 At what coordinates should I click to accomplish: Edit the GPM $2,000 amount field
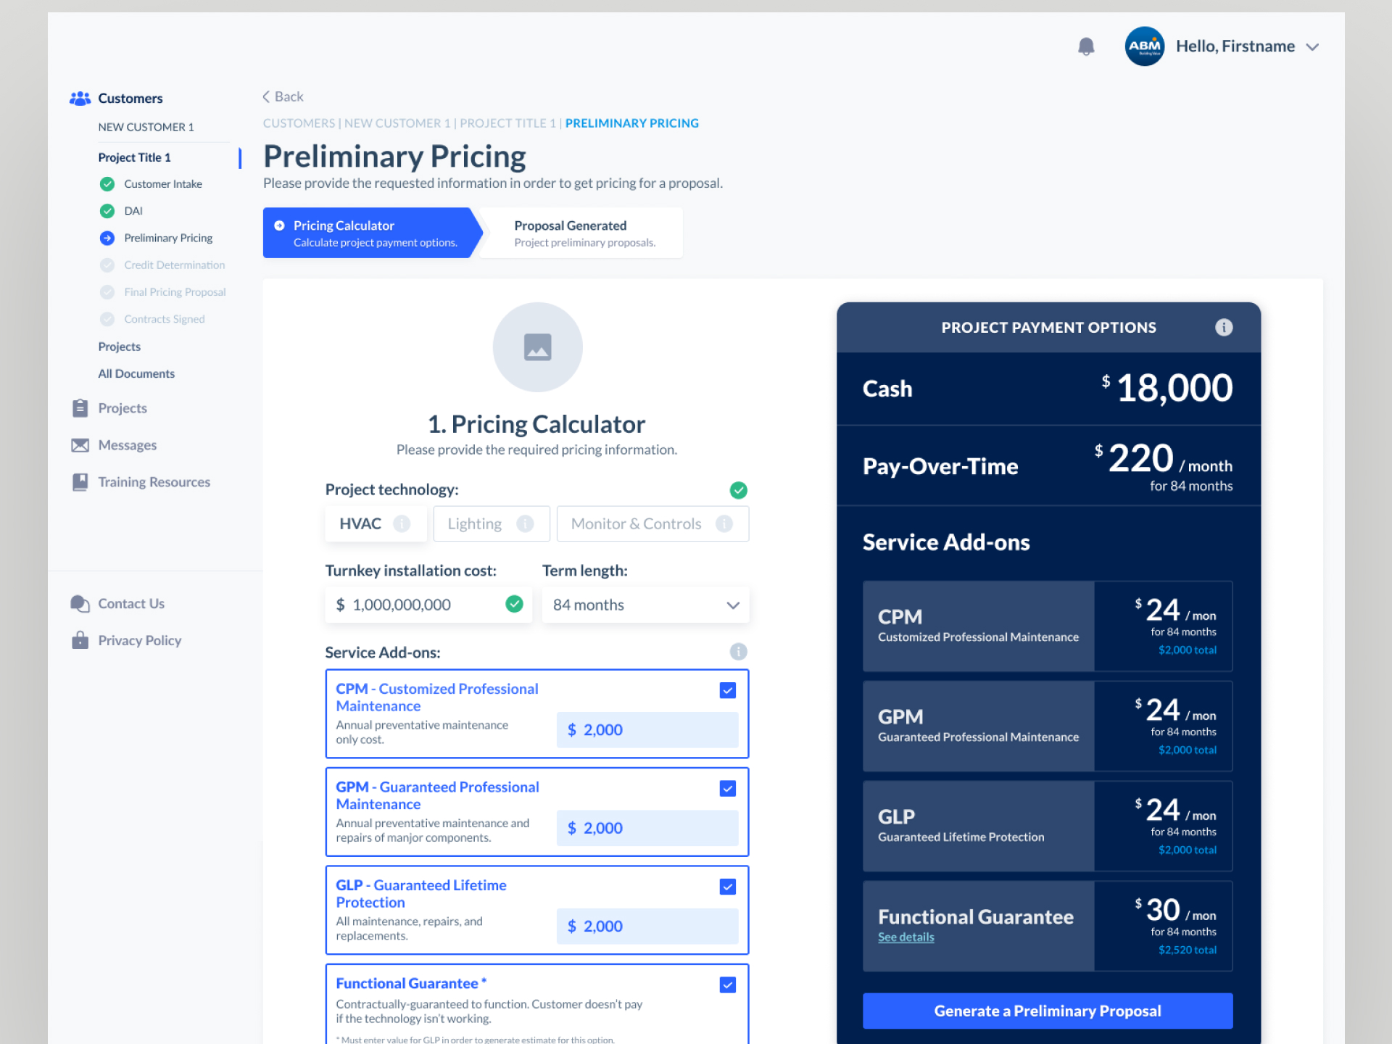(x=647, y=828)
